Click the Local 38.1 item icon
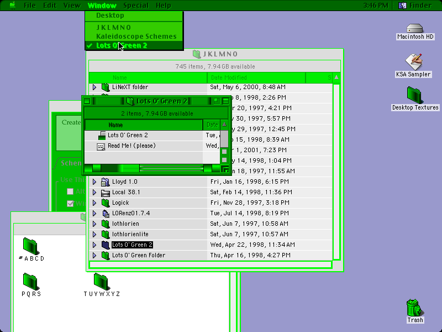442x332 pixels. point(106,193)
